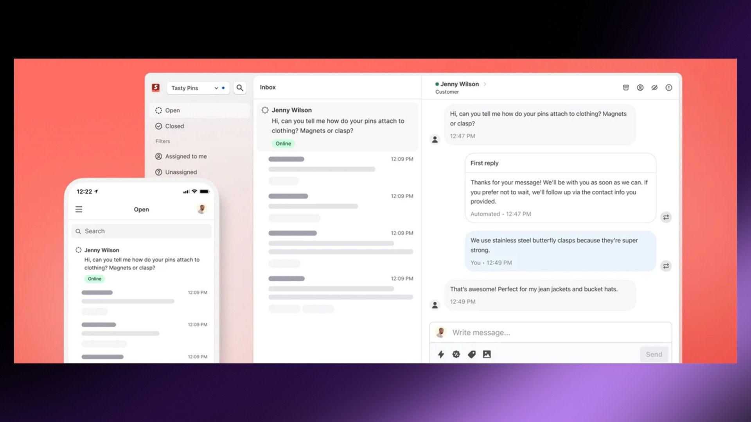Attach an image using the picture icon
Image resolution: width=751 pixels, height=422 pixels.
pos(487,354)
